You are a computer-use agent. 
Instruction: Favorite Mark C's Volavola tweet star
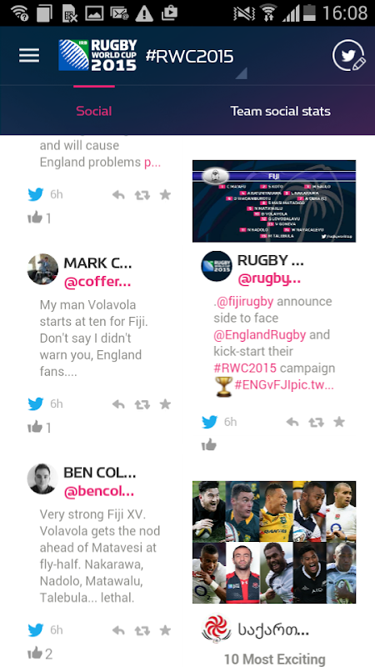tap(165, 404)
